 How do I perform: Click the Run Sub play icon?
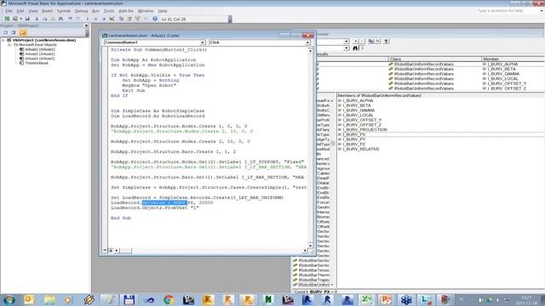(87, 19)
